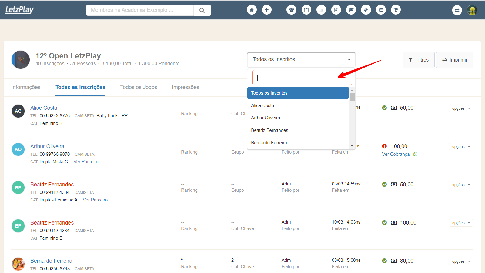The width and height of the screenshot is (485, 273).
Task: Click the plus add icon
Action: pyautogui.click(x=266, y=10)
